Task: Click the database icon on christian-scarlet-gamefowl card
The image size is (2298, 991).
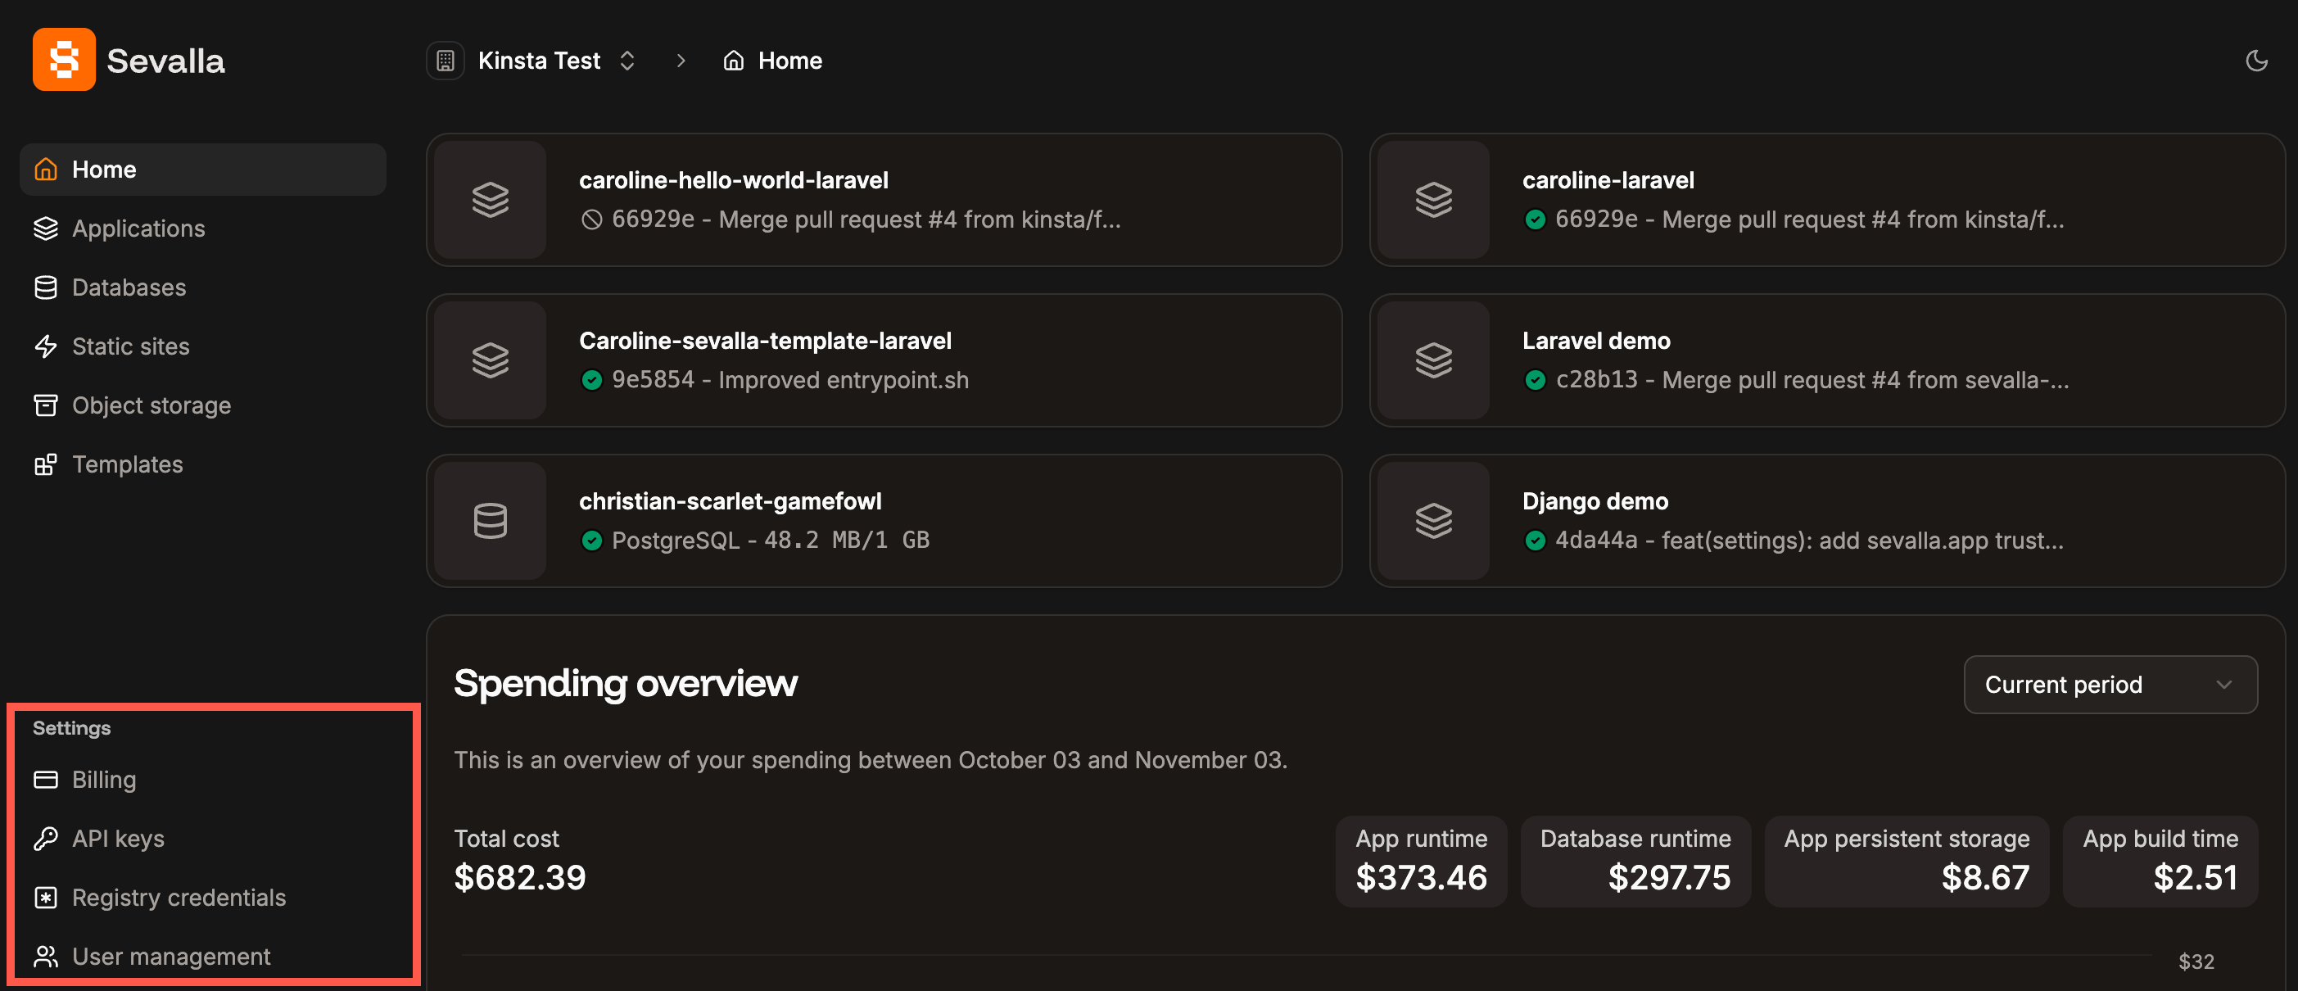Action: [490, 521]
